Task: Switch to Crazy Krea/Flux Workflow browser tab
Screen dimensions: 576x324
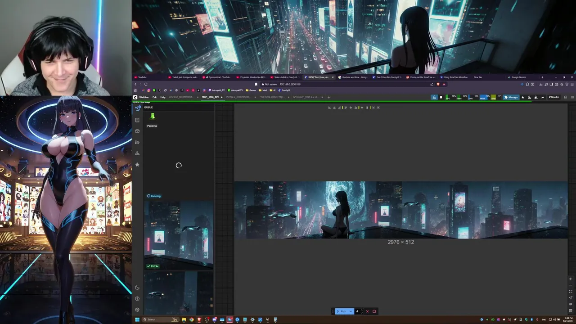Action: coord(454,77)
